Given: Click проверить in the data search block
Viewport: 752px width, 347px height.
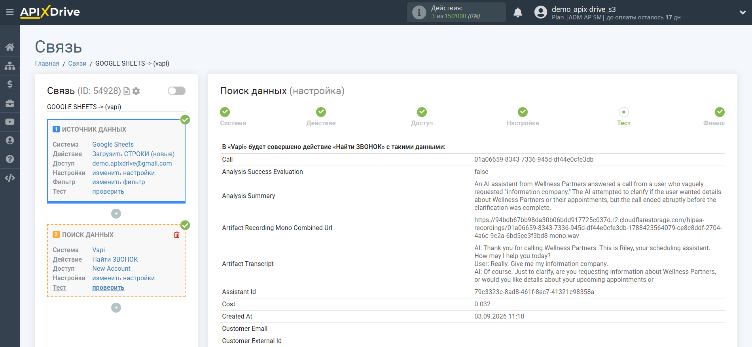Looking at the screenshot, I should [x=108, y=287].
